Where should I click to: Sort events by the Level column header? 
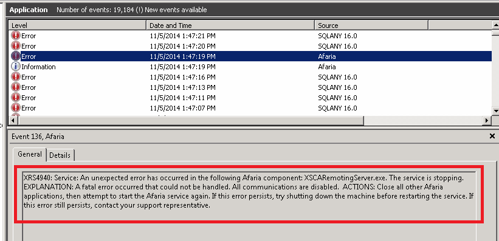(x=78, y=25)
